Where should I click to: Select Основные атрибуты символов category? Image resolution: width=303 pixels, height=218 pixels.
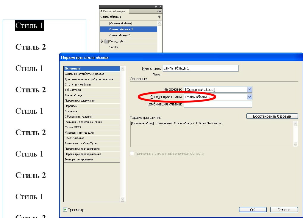pos(92,74)
